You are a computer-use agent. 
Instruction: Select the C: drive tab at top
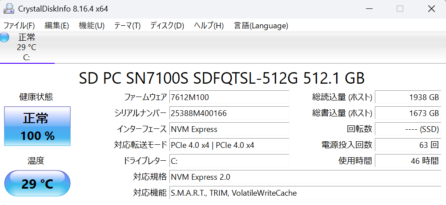[x=27, y=47]
